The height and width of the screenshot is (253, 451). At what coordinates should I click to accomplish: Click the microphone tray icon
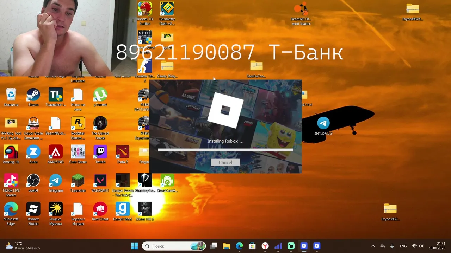point(392,246)
